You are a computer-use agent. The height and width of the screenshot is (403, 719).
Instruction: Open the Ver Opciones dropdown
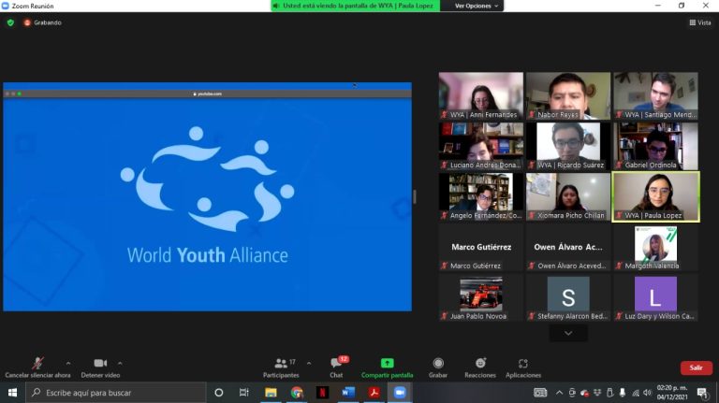pos(476,6)
